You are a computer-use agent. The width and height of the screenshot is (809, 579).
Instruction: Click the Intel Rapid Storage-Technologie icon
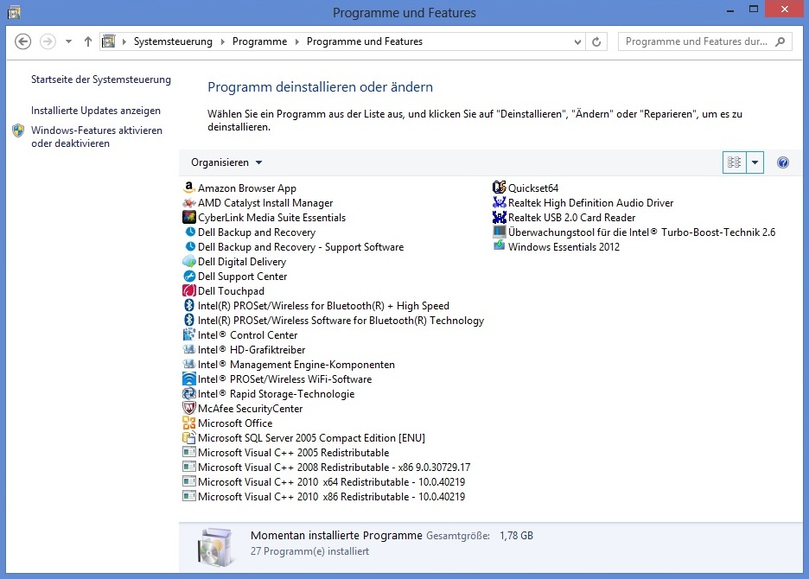point(189,394)
